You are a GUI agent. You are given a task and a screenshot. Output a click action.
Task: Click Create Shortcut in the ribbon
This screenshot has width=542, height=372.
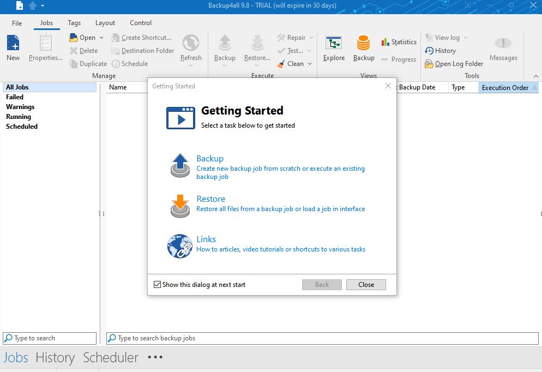141,37
